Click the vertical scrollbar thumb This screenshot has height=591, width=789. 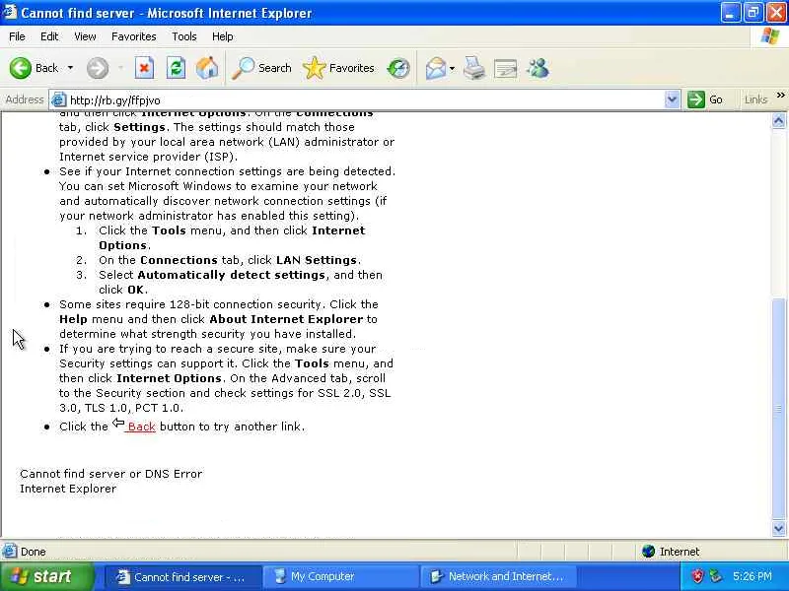(778, 409)
